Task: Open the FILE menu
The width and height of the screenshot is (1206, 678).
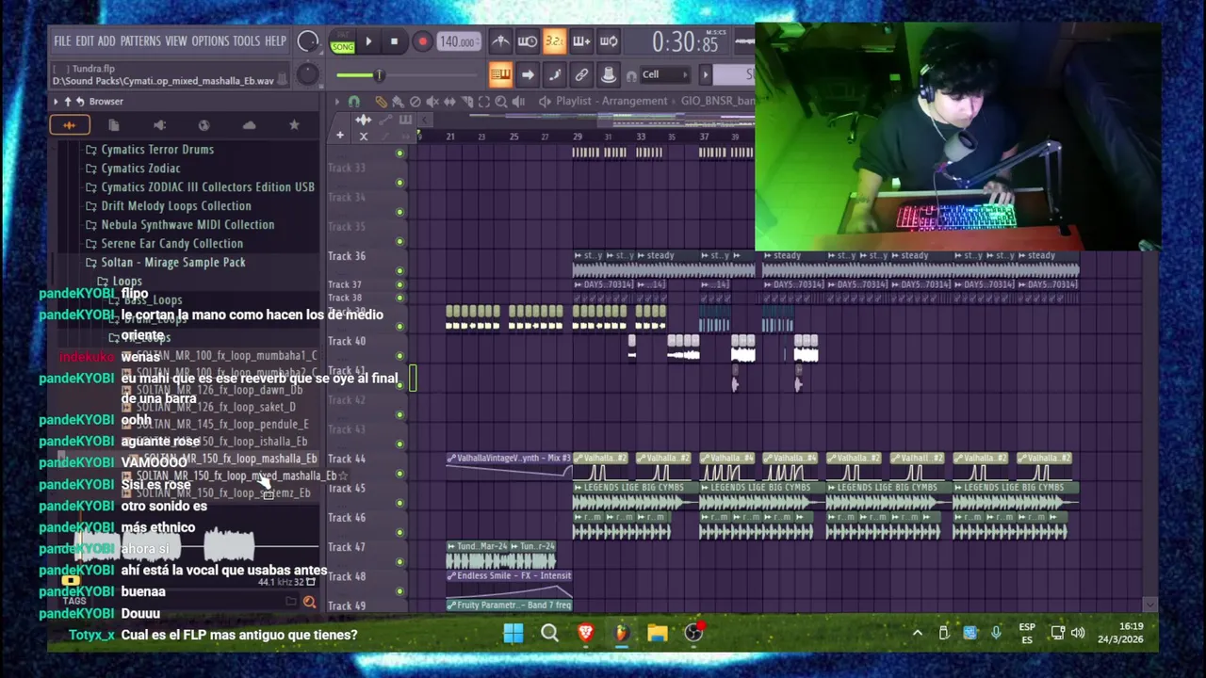Action: point(62,41)
